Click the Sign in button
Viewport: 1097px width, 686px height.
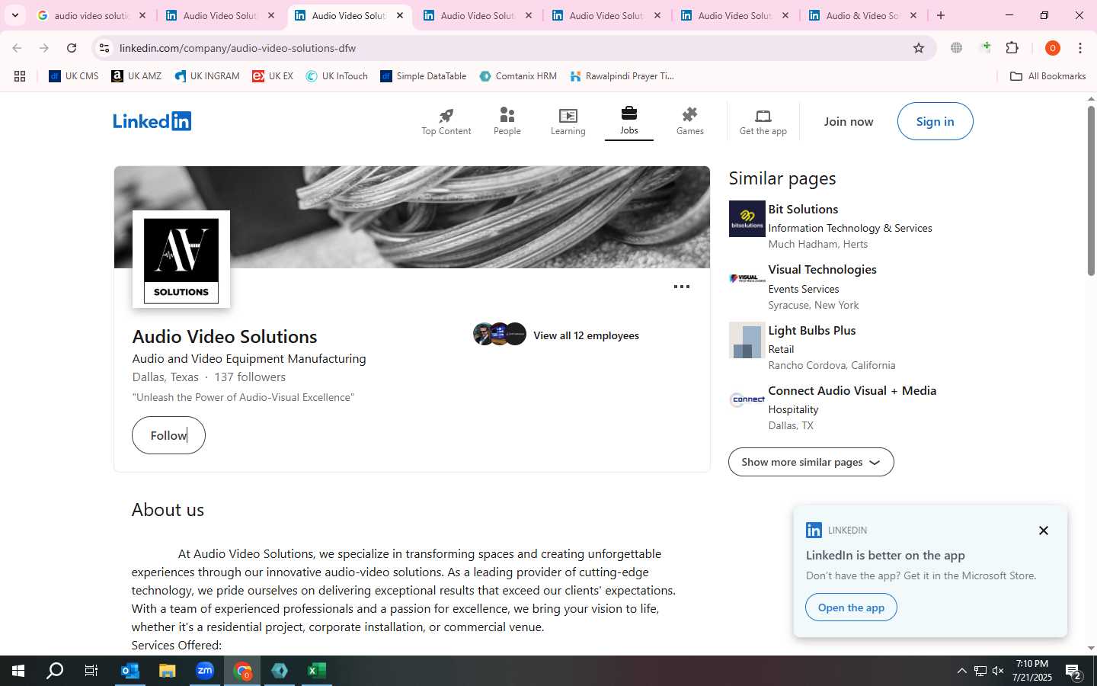pyautogui.click(x=935, y=121)
